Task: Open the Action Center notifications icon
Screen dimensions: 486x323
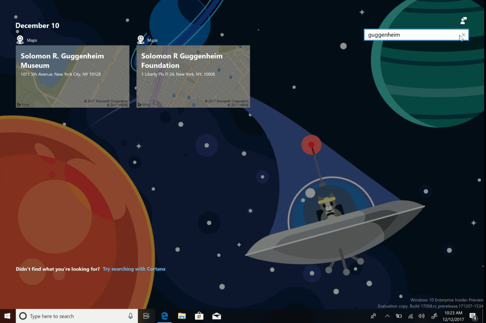Action: pyautogui.click(x=473, y=316)
